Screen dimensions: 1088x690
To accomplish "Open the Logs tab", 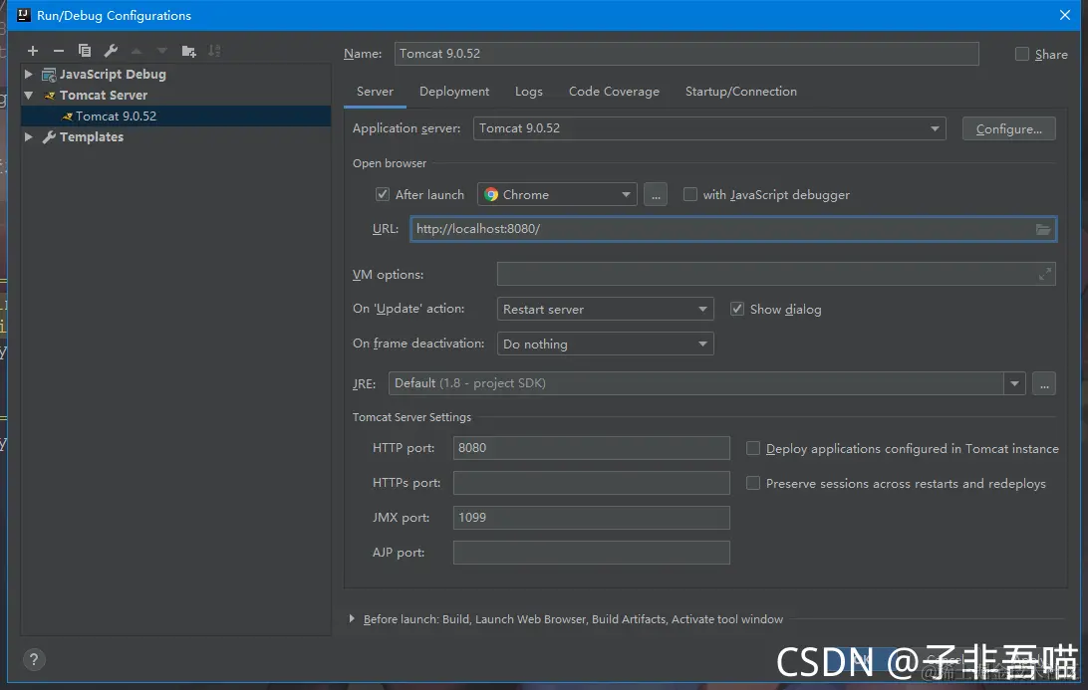I will 529,92.
